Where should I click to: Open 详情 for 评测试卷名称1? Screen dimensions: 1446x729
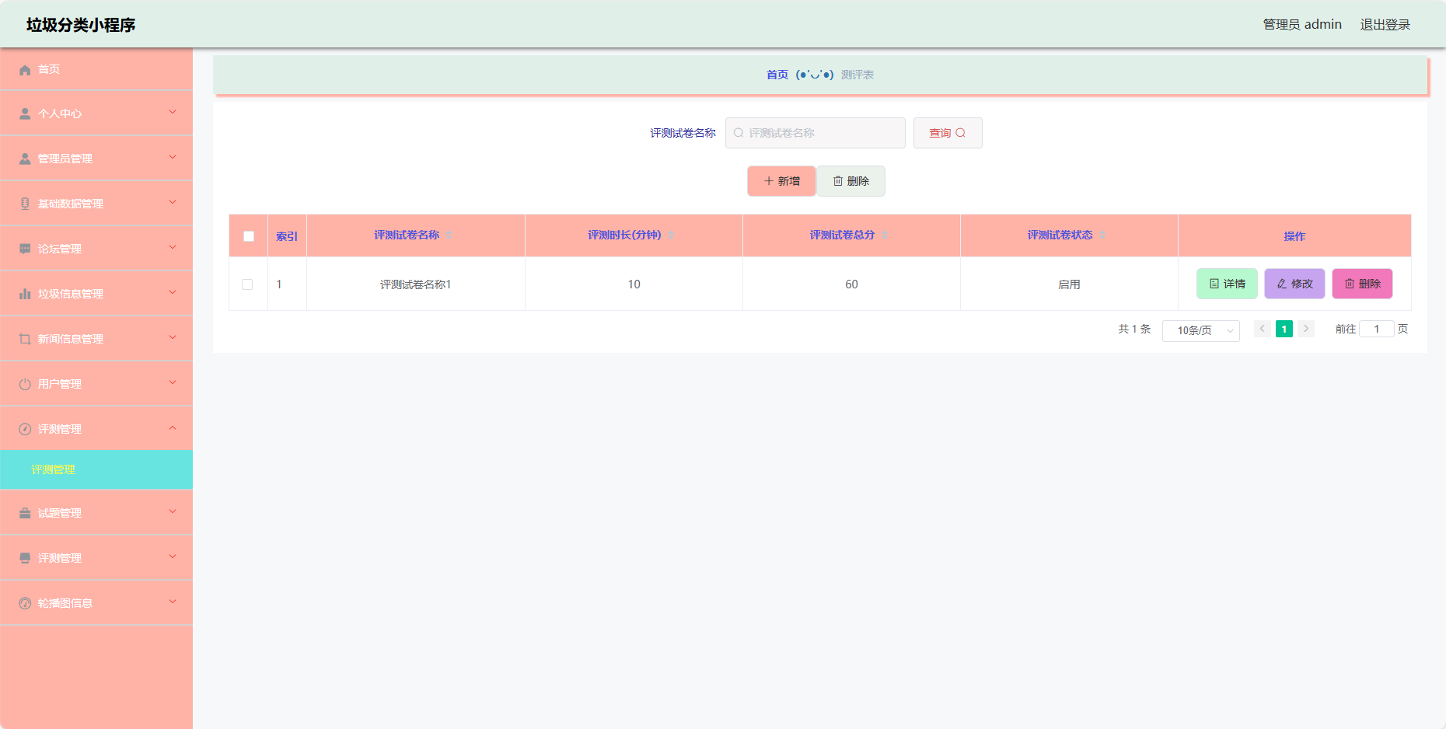[x=1227, y=284]
